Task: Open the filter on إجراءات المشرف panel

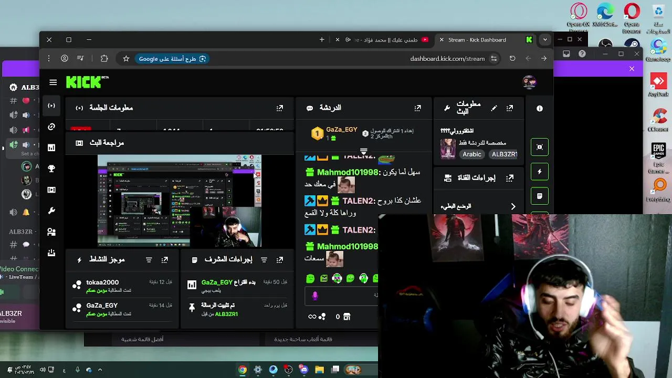Action: pyautogui.click(x=264, y=260)
